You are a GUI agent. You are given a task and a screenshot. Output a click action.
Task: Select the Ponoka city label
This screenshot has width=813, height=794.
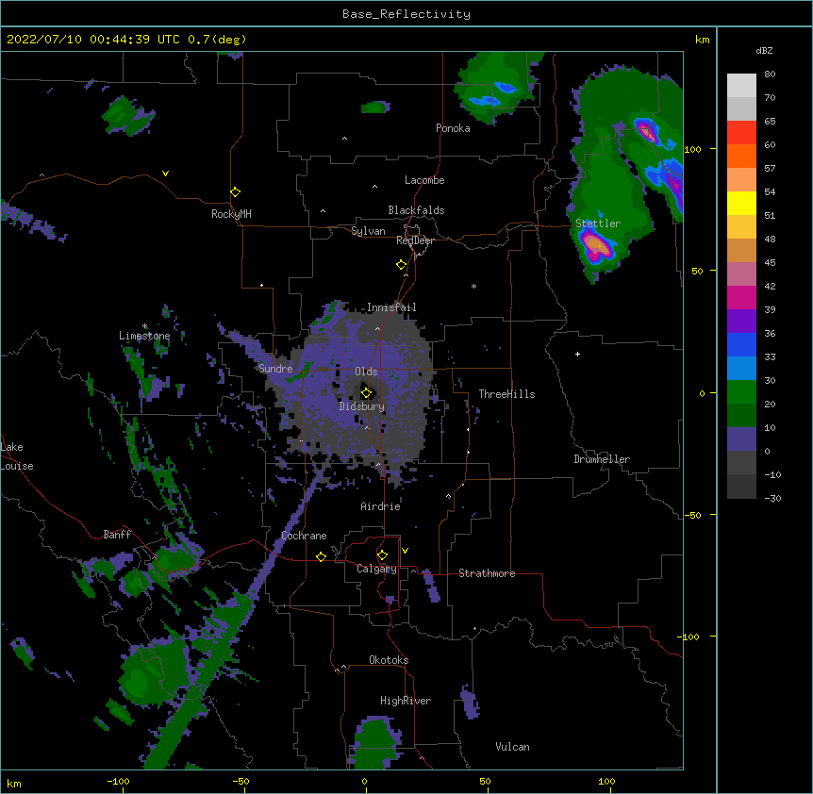453,128
